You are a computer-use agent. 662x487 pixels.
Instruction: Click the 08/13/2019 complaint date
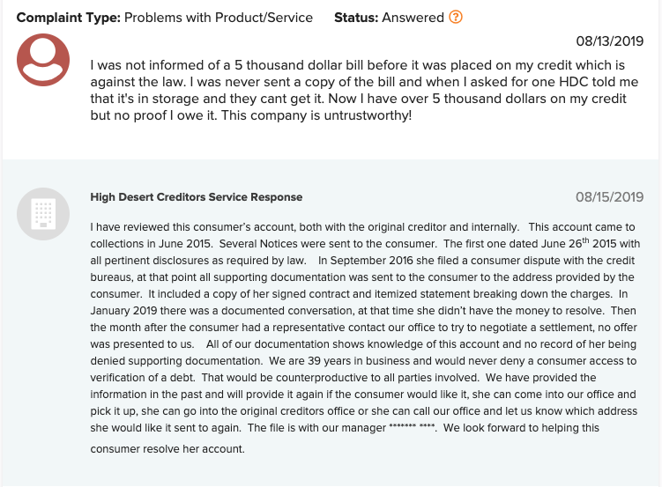pos(610,41)
